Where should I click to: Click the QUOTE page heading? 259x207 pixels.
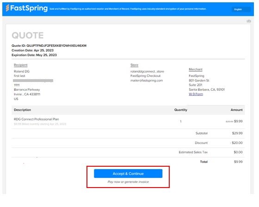coord(28,35)
